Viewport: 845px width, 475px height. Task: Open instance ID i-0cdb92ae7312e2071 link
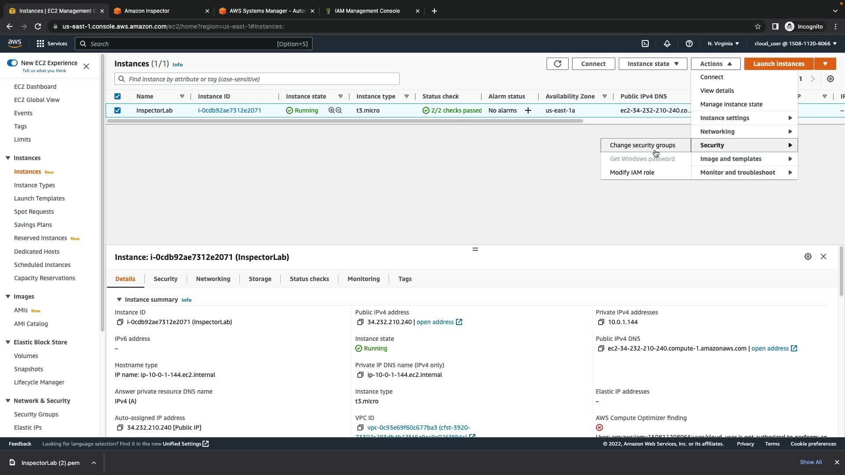[x=229, y=110]
